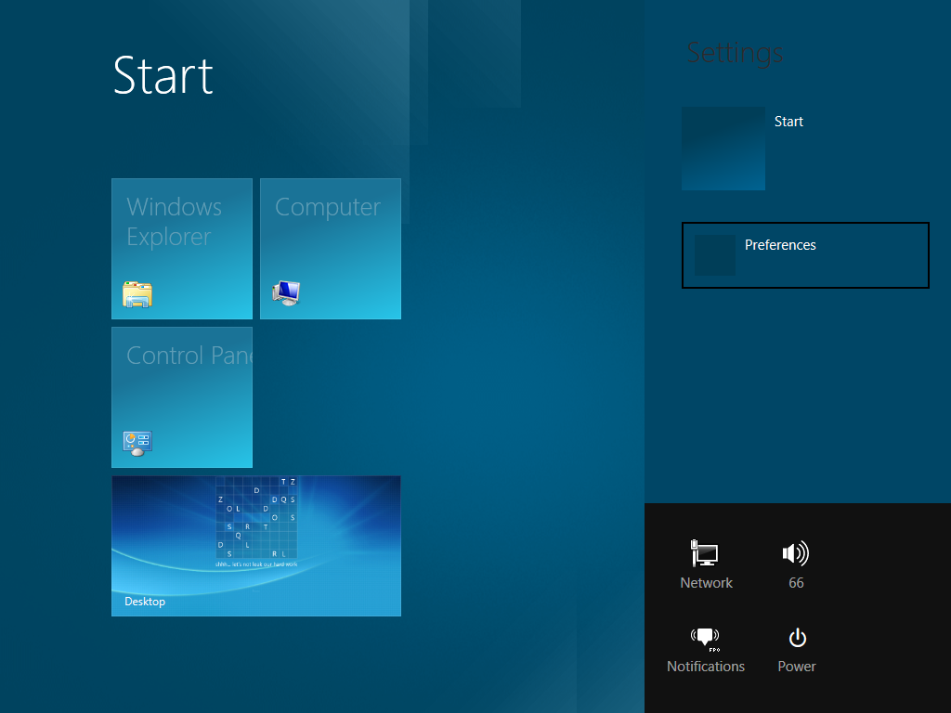951x713 pixels.
Task: Click the Computer monitor icon
Action: 286,293
